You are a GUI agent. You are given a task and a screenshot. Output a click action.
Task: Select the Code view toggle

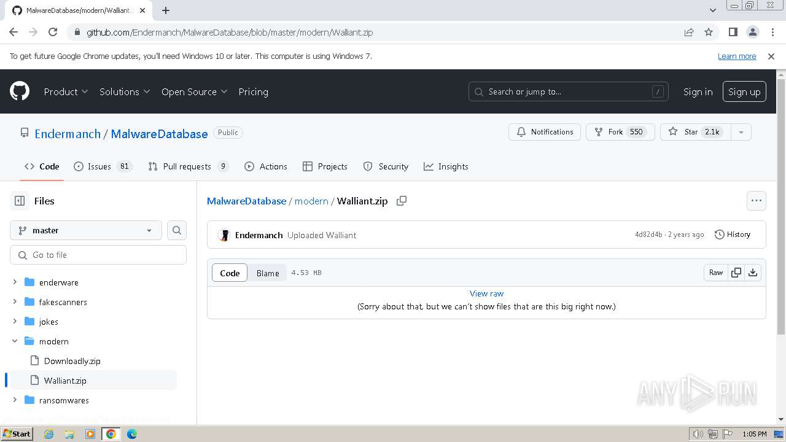(x=230, y=273)
